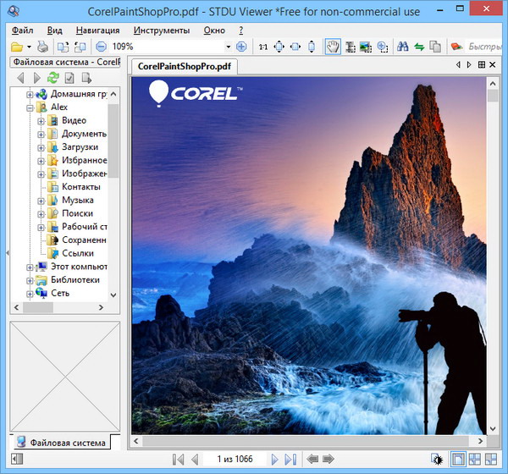
Task: Select the Загрузки folder in tree
Action: [x=80, y=147]
